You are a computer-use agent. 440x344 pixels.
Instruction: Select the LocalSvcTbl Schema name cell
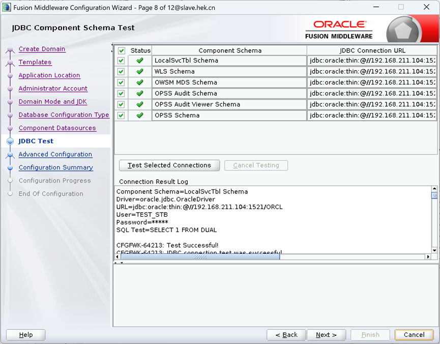pyautogui.click(x=229, y=61)
